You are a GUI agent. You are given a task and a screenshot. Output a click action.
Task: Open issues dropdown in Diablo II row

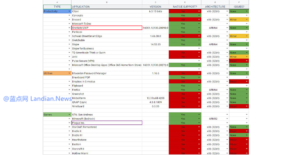247,131
